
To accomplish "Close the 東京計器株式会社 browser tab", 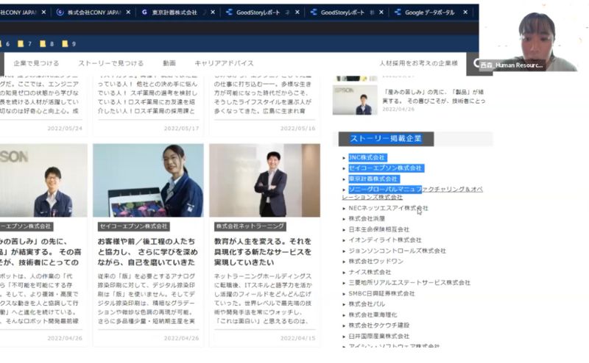I will [213, 12].
